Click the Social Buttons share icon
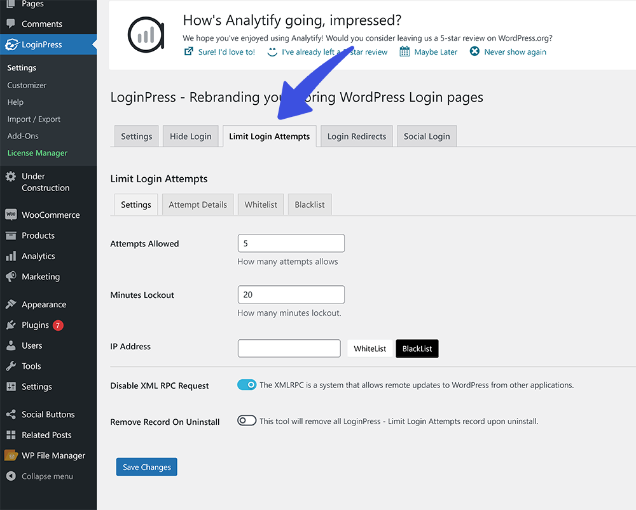The width and height of the screenshot is (636, 510). click(11, 414)
